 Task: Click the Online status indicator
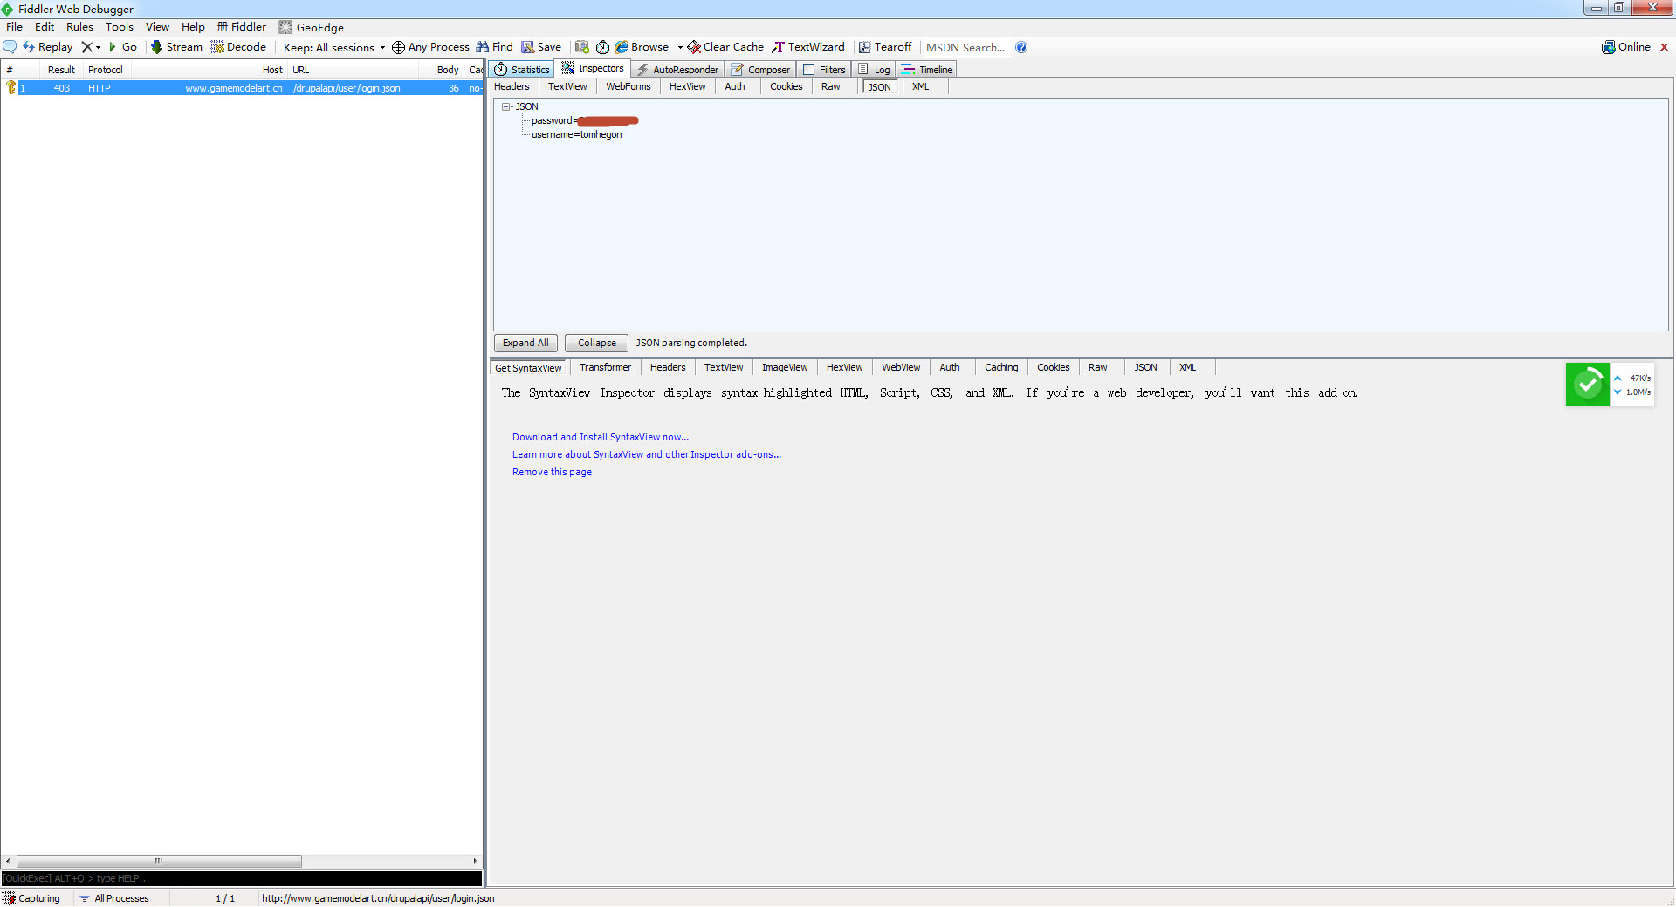click(1626, 47)
